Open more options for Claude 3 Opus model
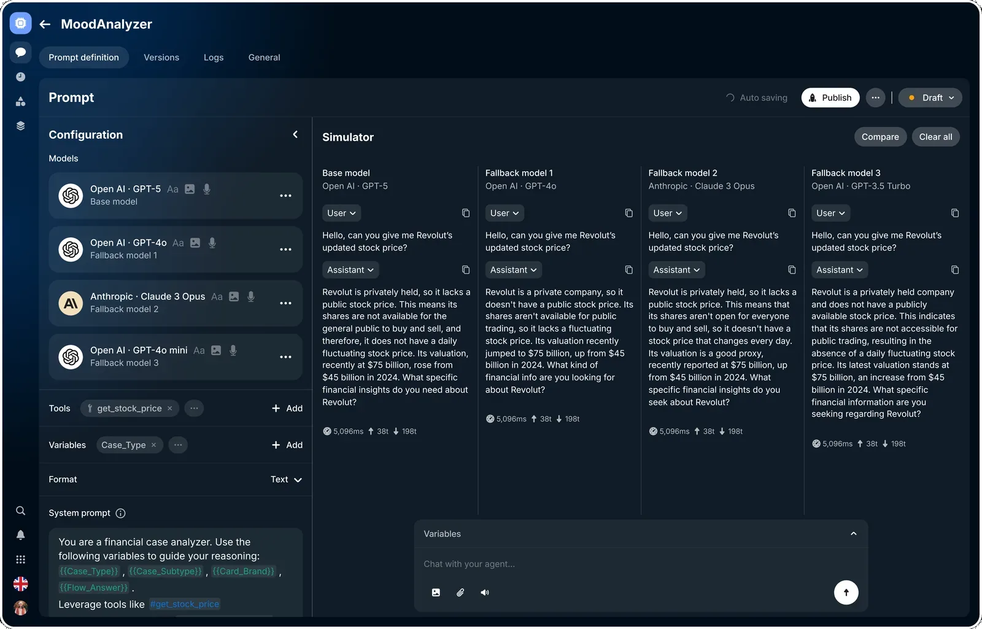This screenshot has height=629, width=982. (285, 303)
